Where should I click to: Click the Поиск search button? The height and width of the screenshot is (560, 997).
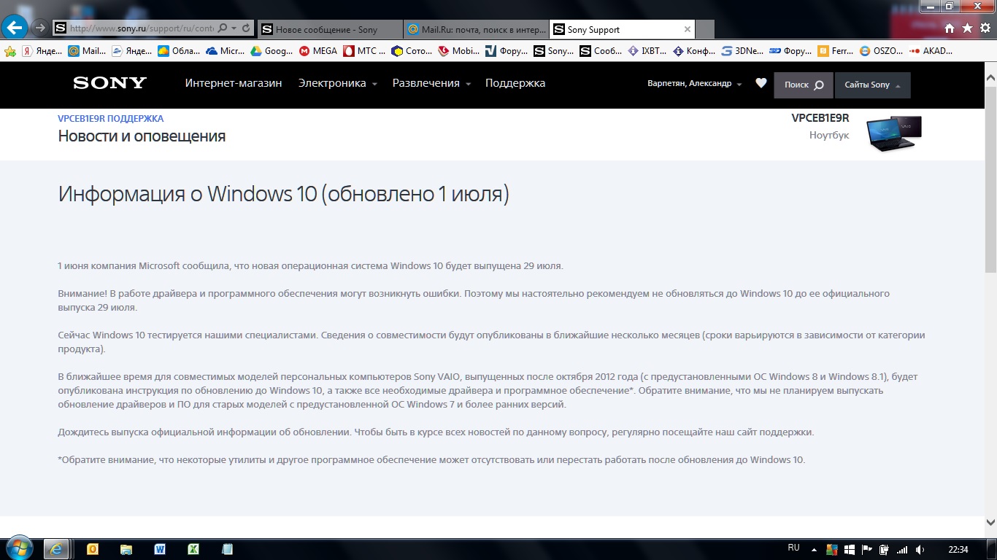point(803,85)
